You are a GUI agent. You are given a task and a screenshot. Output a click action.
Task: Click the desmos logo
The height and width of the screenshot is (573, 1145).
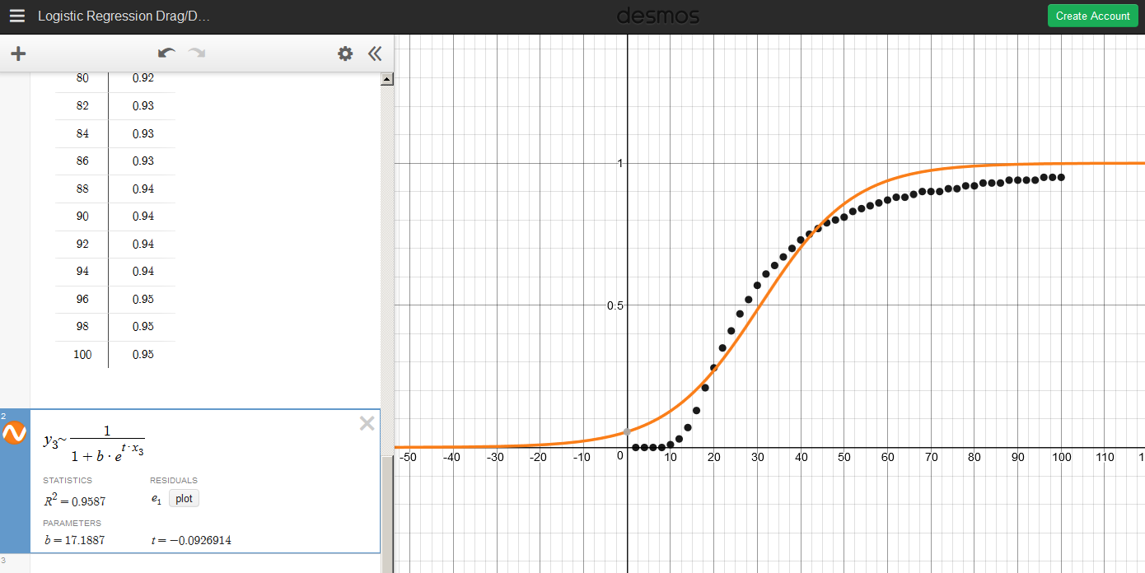tap(658, 16)
